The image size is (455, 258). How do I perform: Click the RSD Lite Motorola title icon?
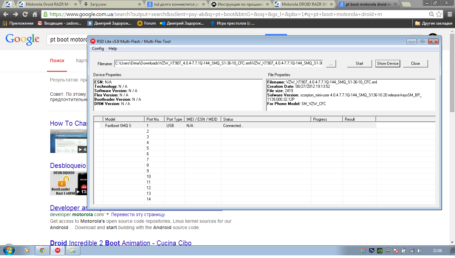point(93,41)
